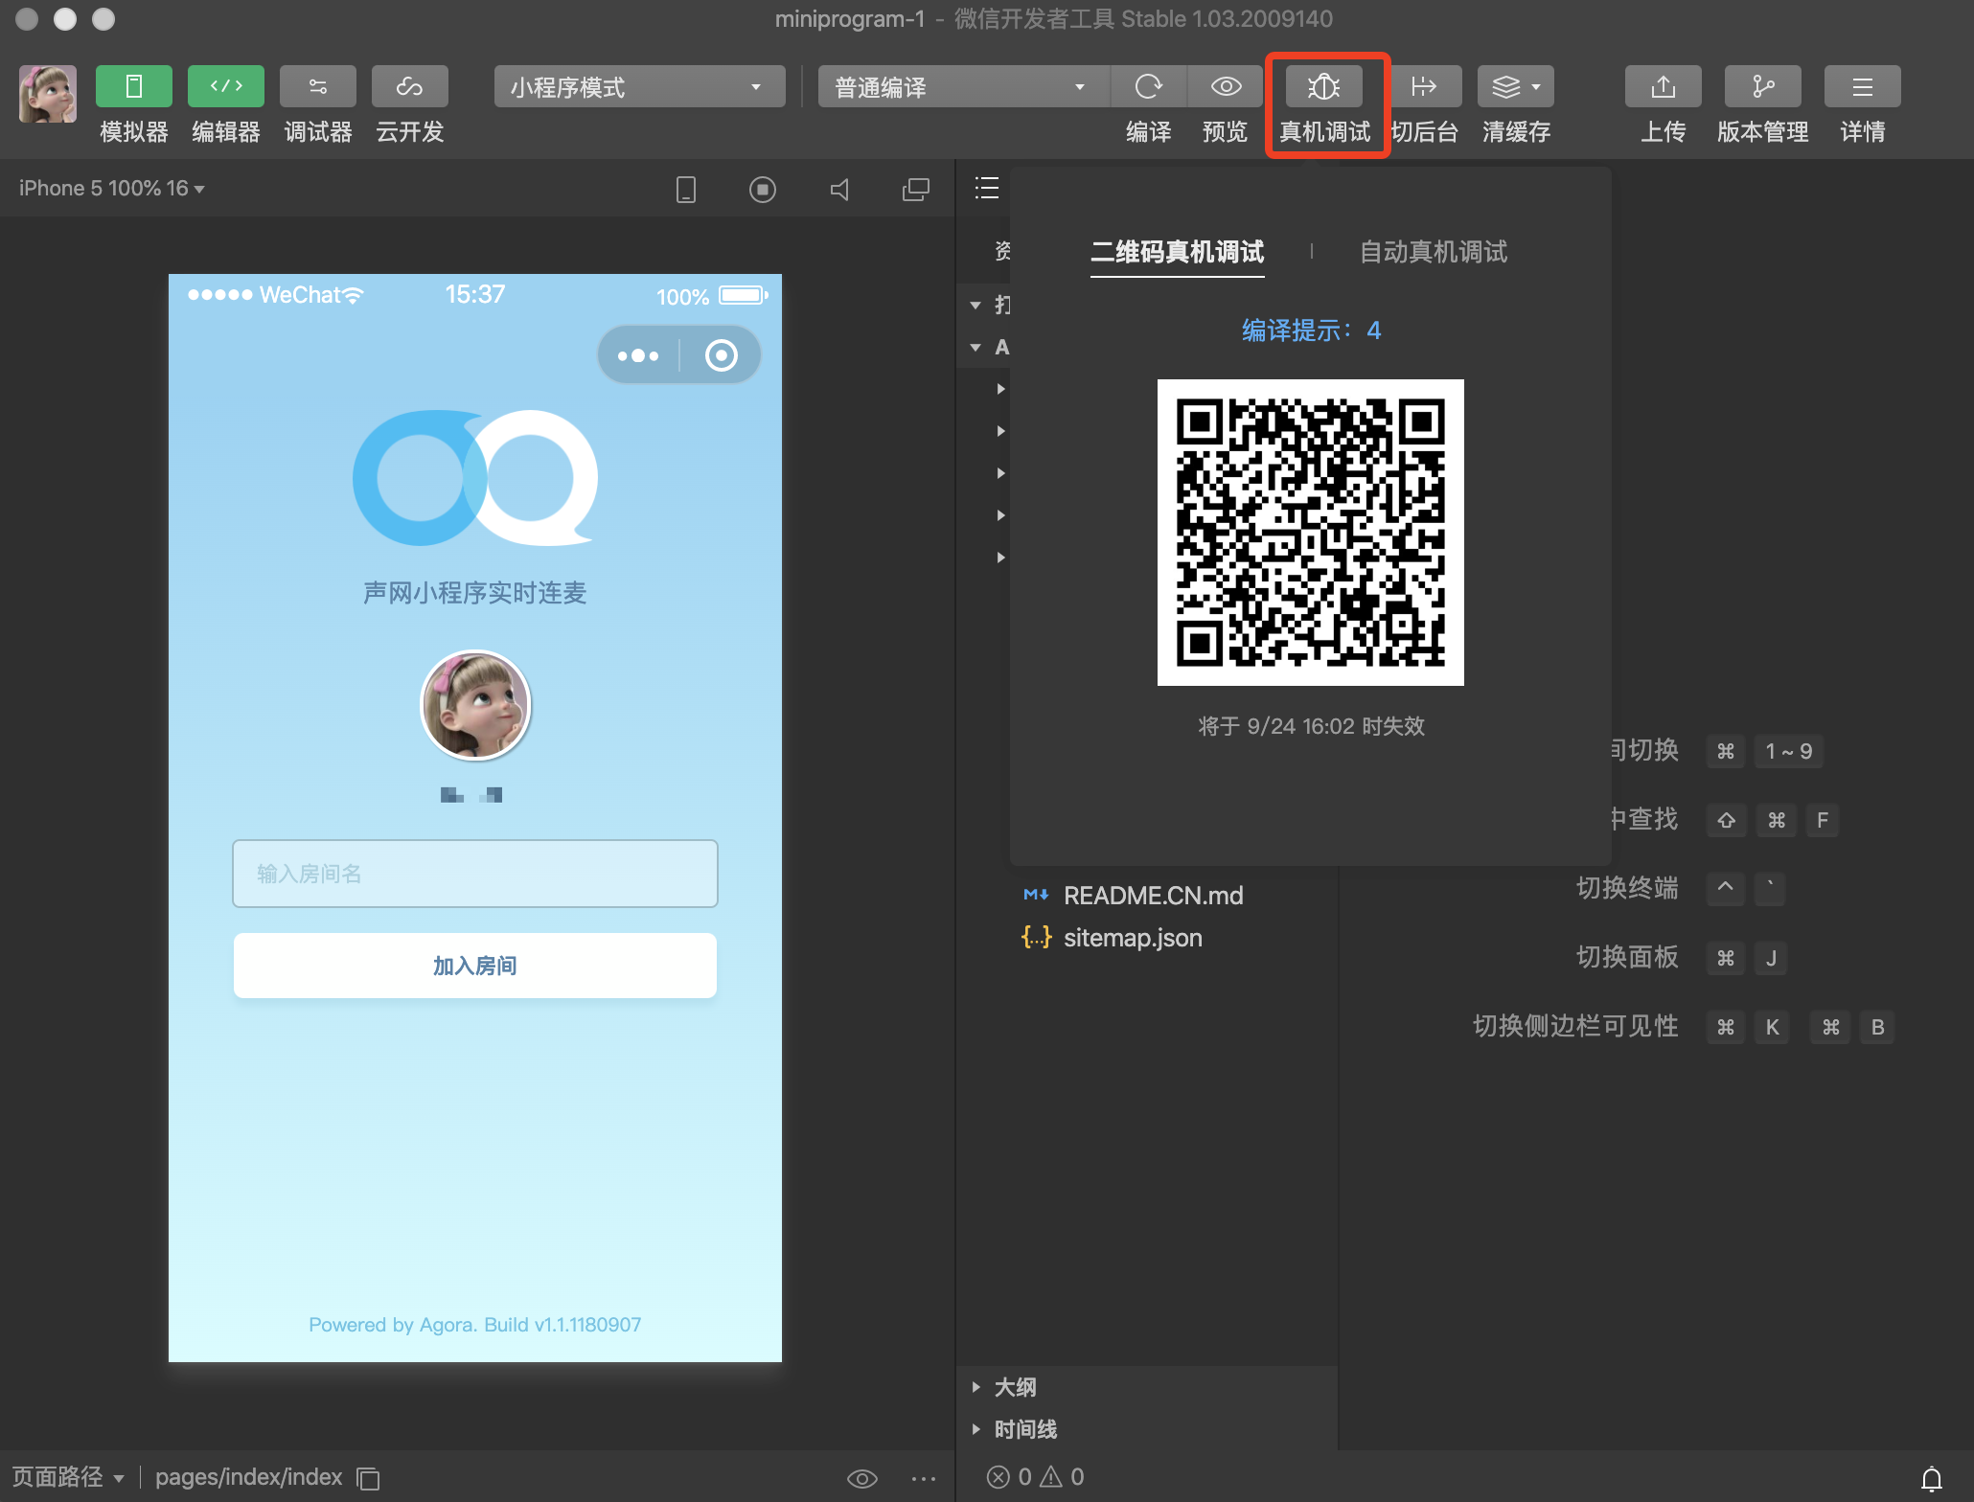1974x1502 pixels.
Task: Open sitemap.json file
Action: pyautogui.click(x=1133, y=938)
